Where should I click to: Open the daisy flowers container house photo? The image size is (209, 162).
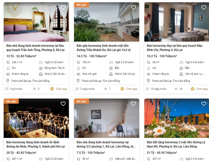(177, 118)
